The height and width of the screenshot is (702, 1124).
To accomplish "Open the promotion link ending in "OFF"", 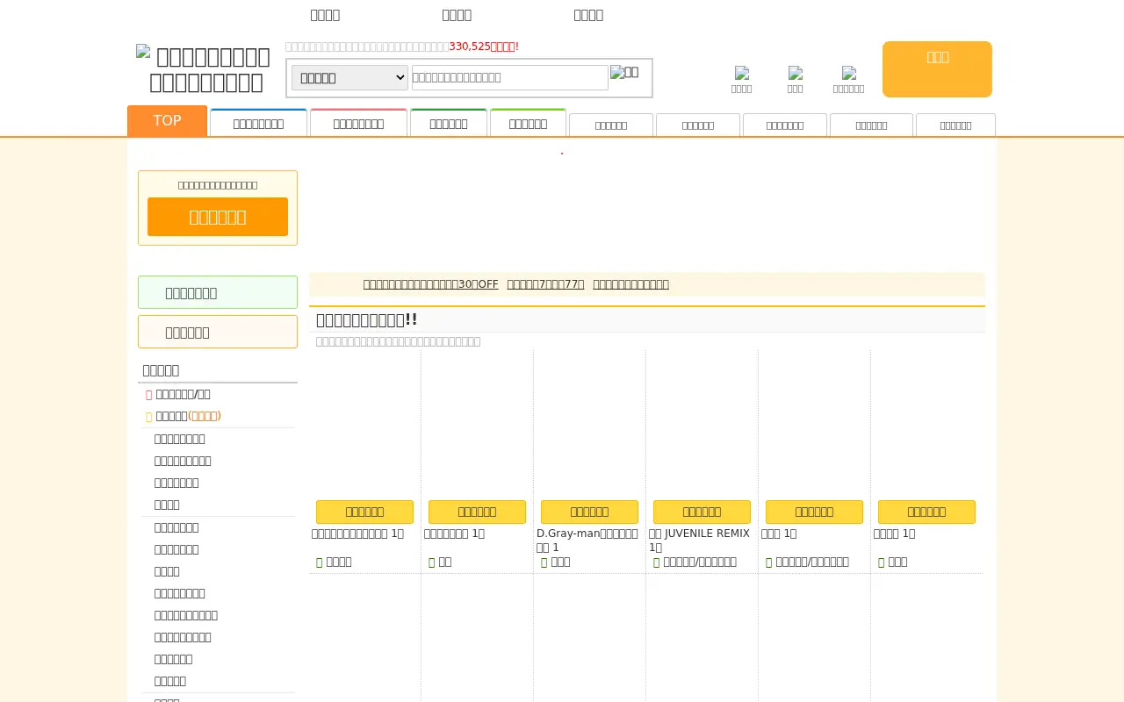I will (x=430, y=284).
